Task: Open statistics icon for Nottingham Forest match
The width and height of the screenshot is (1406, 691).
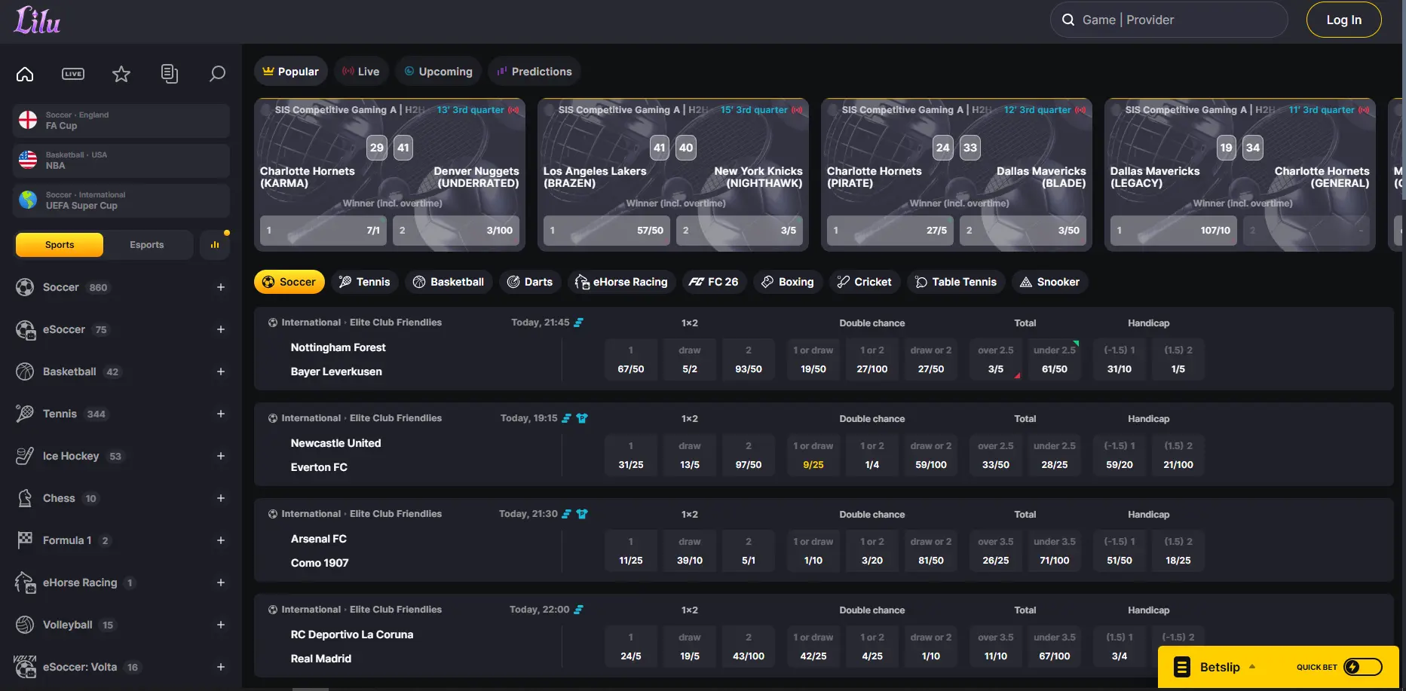Action: (578, 323)
